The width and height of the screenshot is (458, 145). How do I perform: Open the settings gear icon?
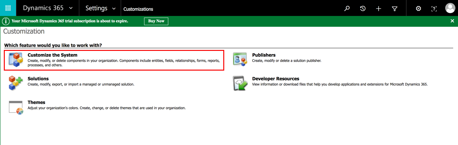pos(419,9)
